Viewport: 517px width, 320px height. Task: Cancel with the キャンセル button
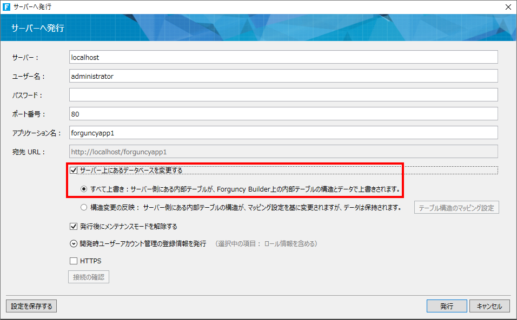489,306
